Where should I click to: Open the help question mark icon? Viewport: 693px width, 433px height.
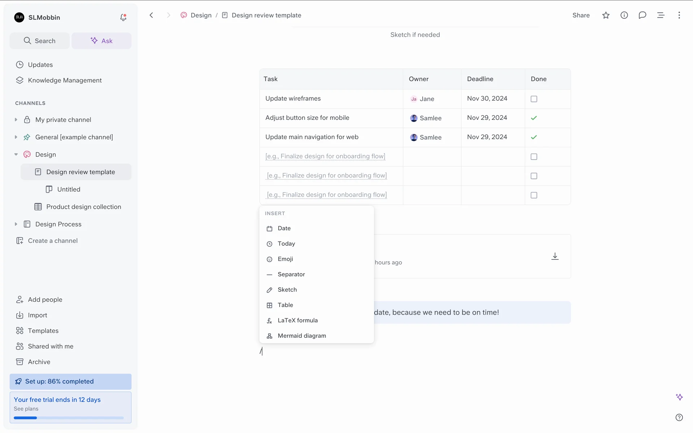tap(679, 417)
